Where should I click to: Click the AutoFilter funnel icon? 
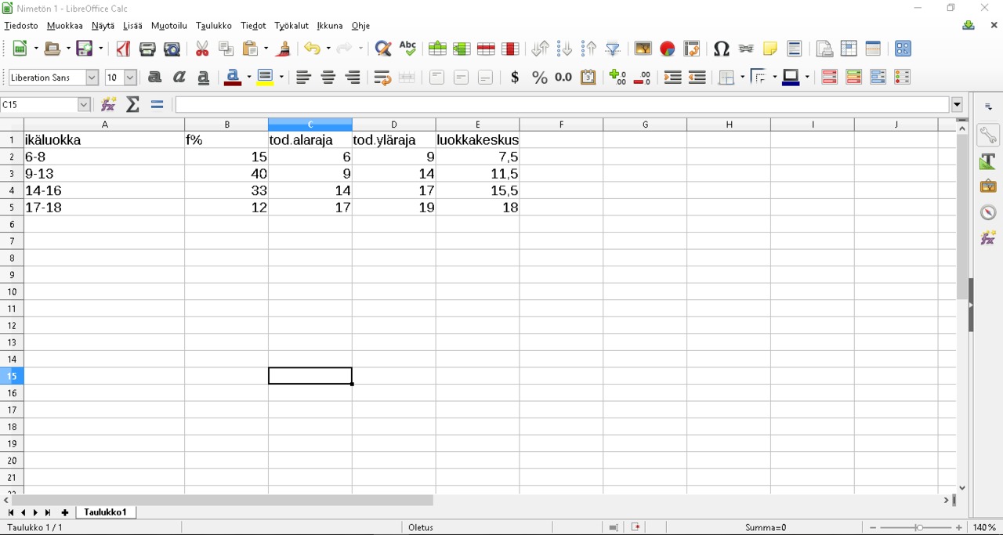613,49
